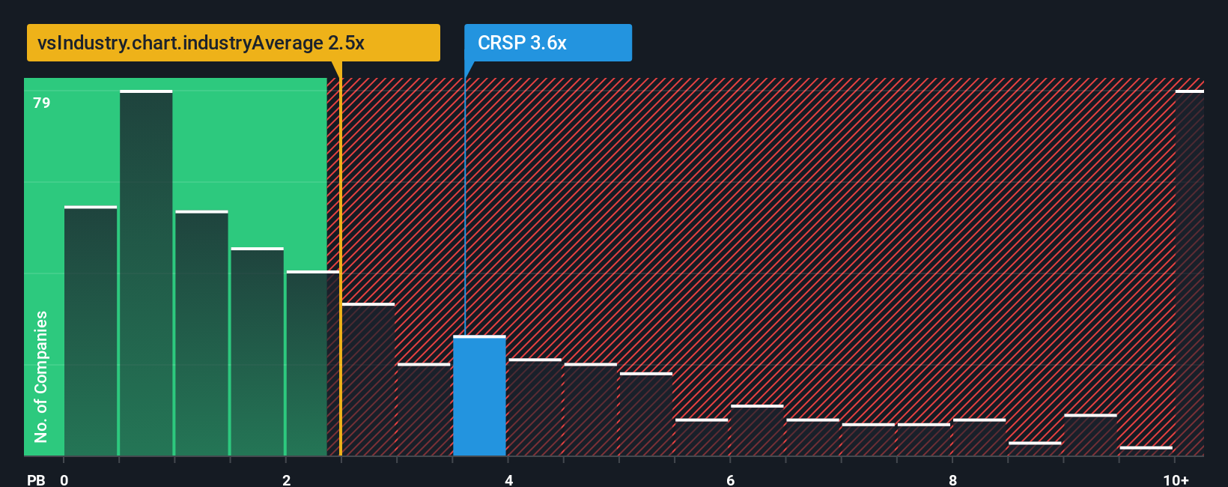
Task: Click the x-axis tick label 2
Action: pyautogui.click(x=287, y=480)
